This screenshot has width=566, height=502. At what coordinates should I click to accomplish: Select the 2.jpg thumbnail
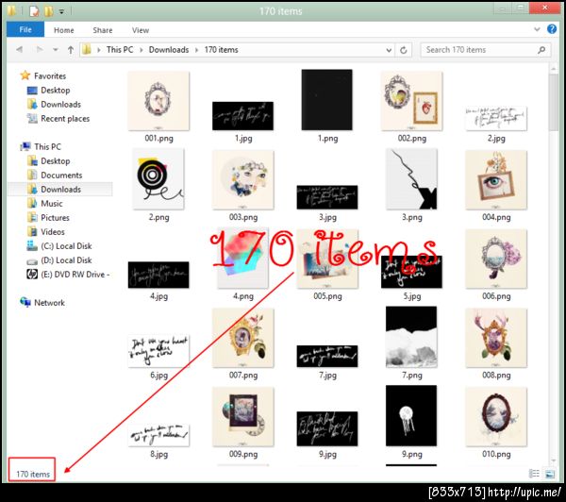(x=496, y=118)
